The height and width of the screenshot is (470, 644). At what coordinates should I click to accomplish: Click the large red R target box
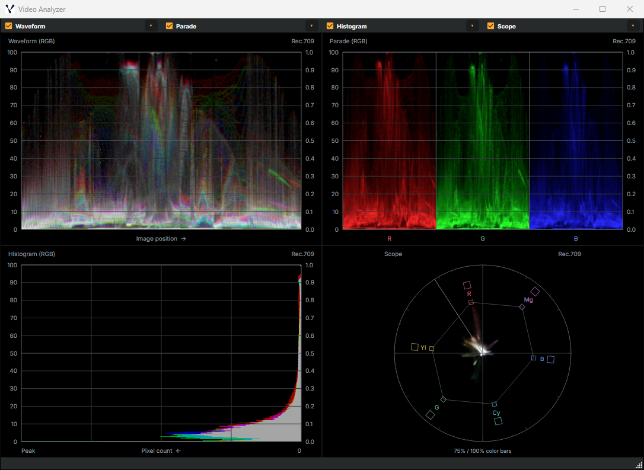(x=467, y=285)
